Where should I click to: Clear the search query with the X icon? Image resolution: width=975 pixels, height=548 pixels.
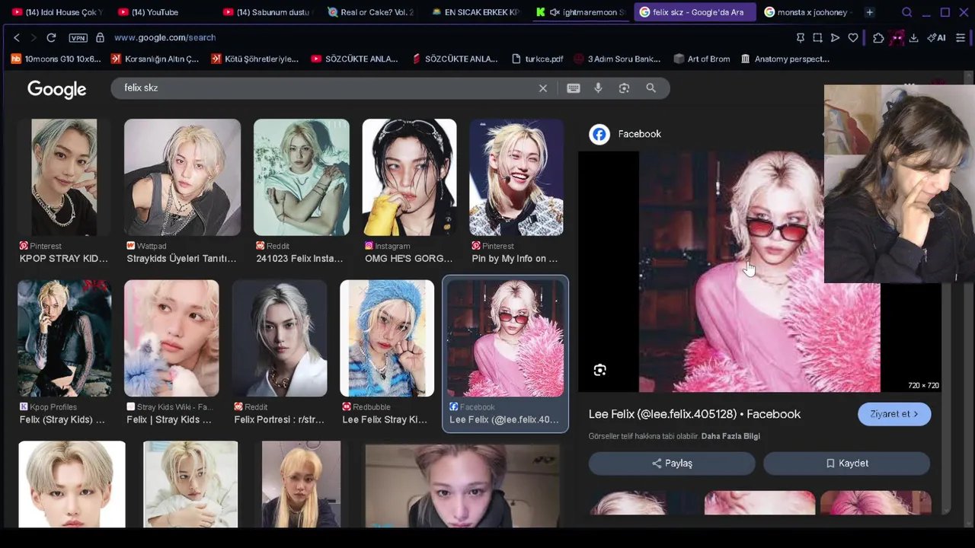(x=543, y=88)
